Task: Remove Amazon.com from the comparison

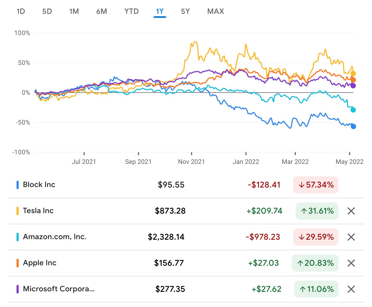Action: tap(351, 237)
